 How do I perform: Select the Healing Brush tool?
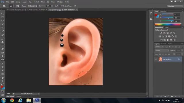click(x=3, y=35)
